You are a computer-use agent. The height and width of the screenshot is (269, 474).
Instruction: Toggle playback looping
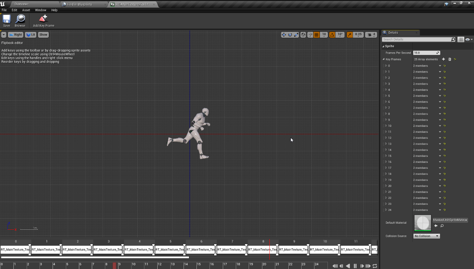click(x=375, y=266)
